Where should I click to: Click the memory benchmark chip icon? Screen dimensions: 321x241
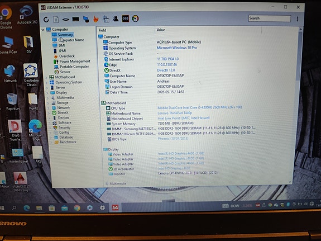pyautogui.click(x=75, y=19)
